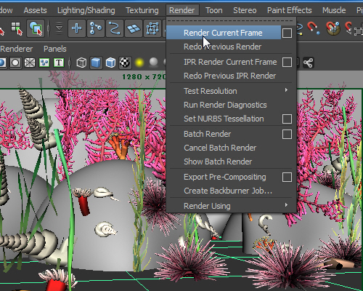Viewport: 363px width, 291px height.
Task: Open Batch Render option box
Action: (287, 134)
